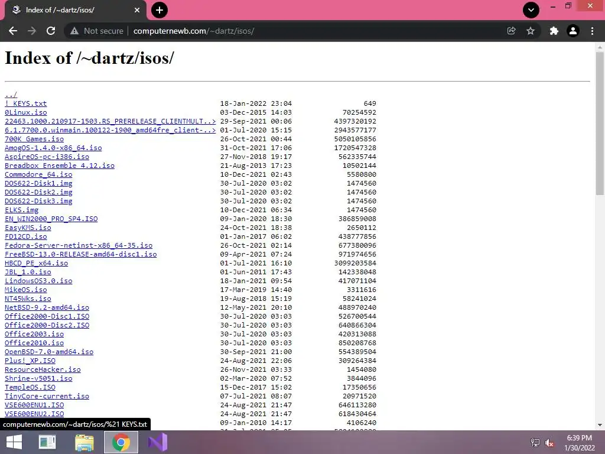This screenshot has width=605, height=454.
Task: Bookmark this page with the star icon
Action: click(531, 31)
